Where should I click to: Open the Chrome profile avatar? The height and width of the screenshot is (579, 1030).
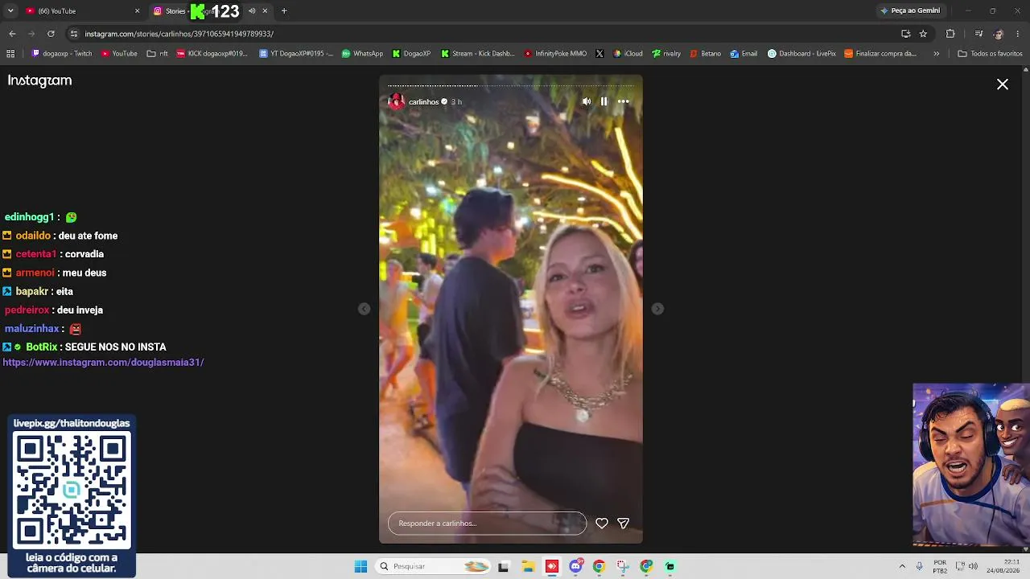tap(999, 34)
